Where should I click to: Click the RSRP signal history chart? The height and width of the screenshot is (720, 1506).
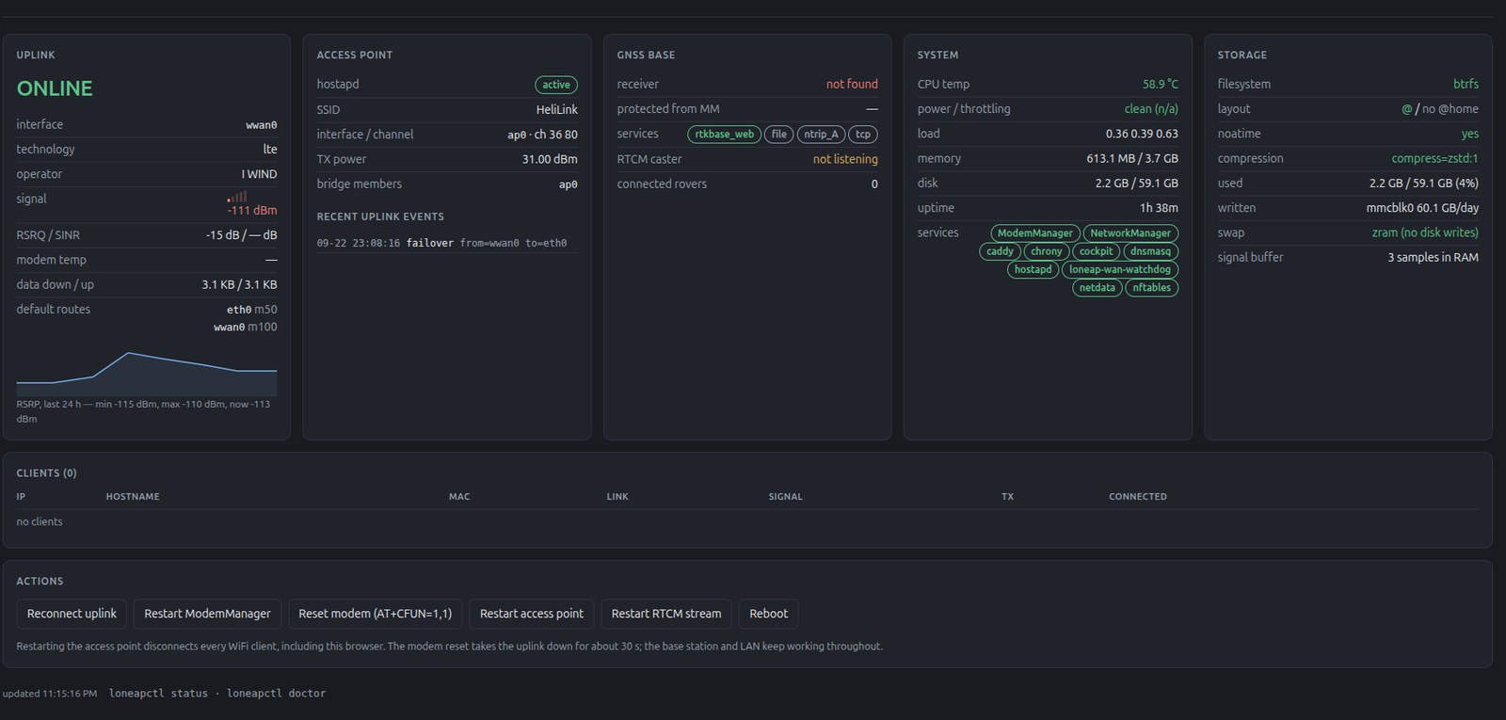click(147, 372)
